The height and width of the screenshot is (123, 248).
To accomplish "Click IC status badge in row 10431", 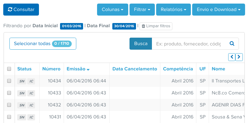I will click(31, 117).
